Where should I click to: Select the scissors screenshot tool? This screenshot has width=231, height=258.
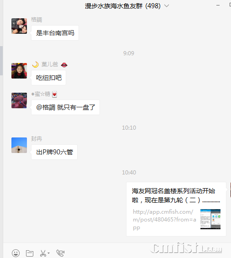pyautogui.click(x=43, y=253)
